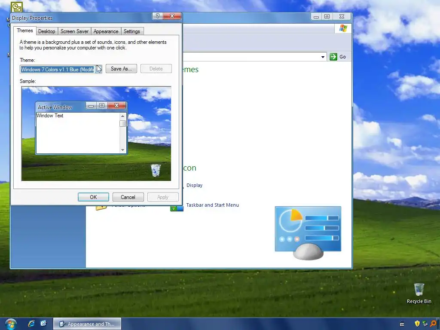Cancel the Display Properties dialog
Image resolution: width=440 pixels, height=330 pixels.
[x=128, y=197]
